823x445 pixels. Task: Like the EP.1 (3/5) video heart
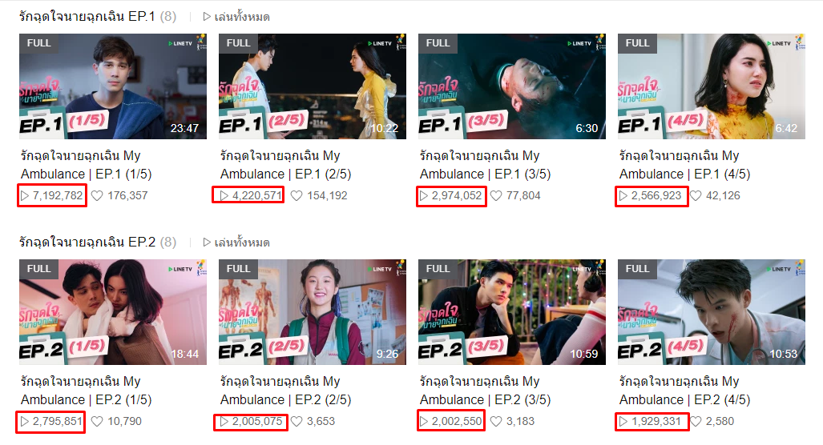coord(496,196)
